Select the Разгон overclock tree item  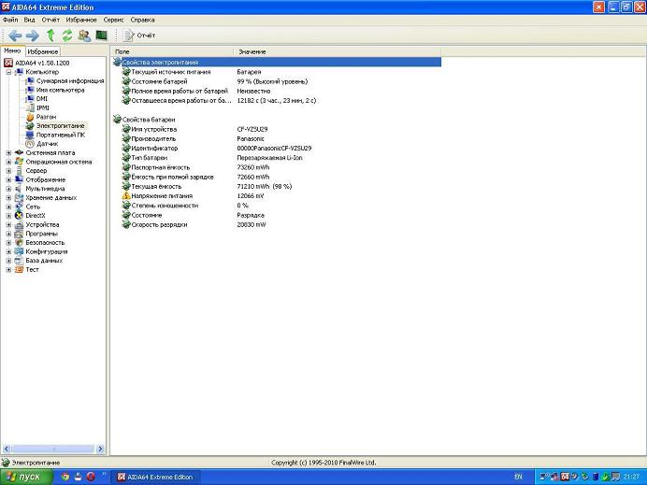tap(46, 117)
